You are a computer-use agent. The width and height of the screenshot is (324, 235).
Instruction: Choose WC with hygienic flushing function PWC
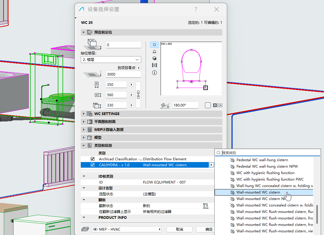pos(264,179)
